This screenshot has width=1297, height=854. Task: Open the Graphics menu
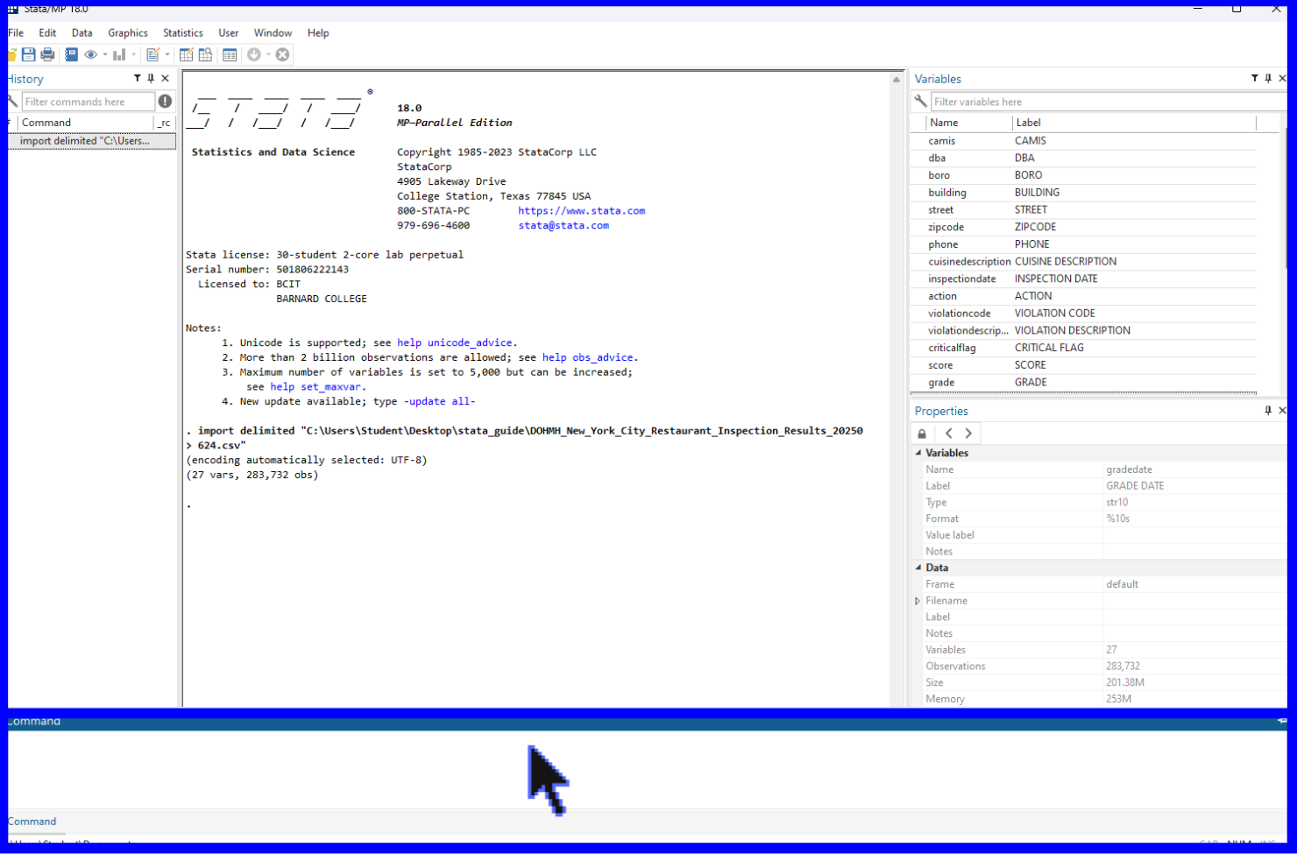coord(128,32)
